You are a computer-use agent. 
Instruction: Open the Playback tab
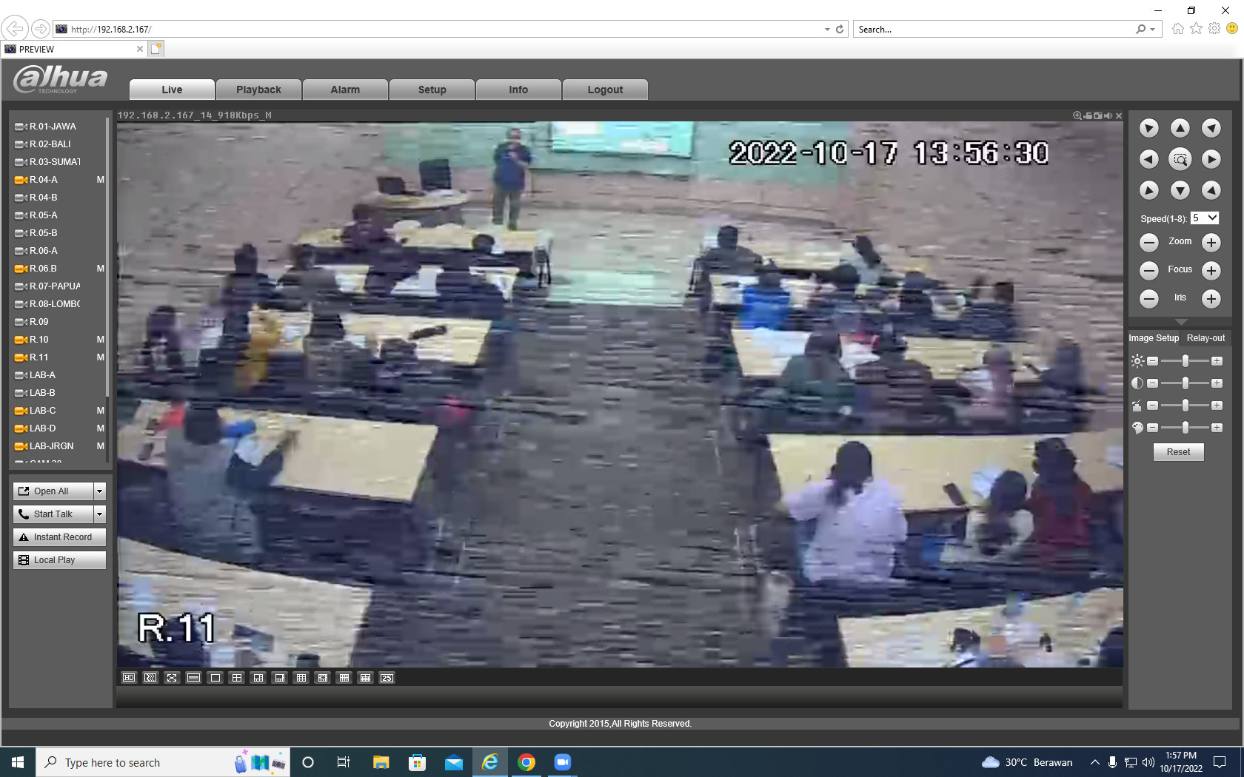tap(258, 90)
